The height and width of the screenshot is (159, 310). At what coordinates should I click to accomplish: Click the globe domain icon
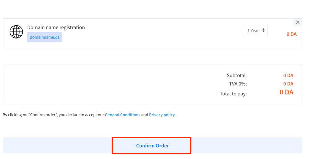(16, 32)
